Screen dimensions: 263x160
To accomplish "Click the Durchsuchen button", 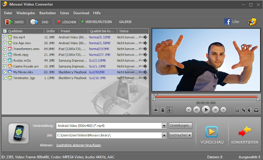I will click(x=178, y=135).
